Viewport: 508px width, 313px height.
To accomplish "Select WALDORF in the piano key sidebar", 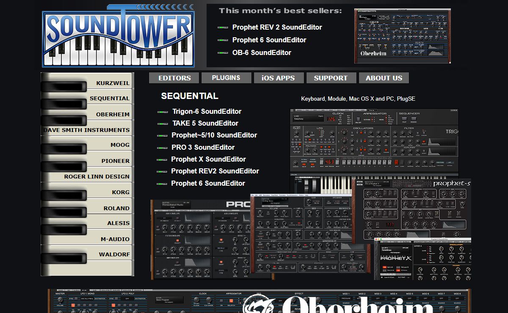I will 114,254.
